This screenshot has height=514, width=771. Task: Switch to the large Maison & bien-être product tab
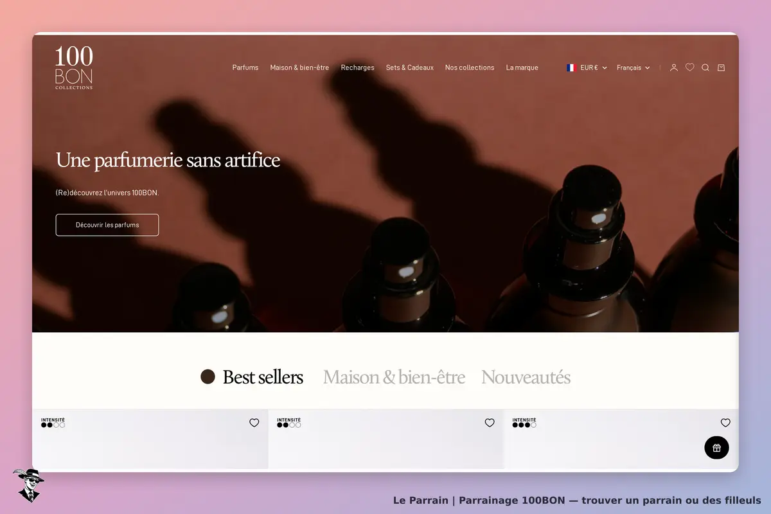click(x=394, y=377)
